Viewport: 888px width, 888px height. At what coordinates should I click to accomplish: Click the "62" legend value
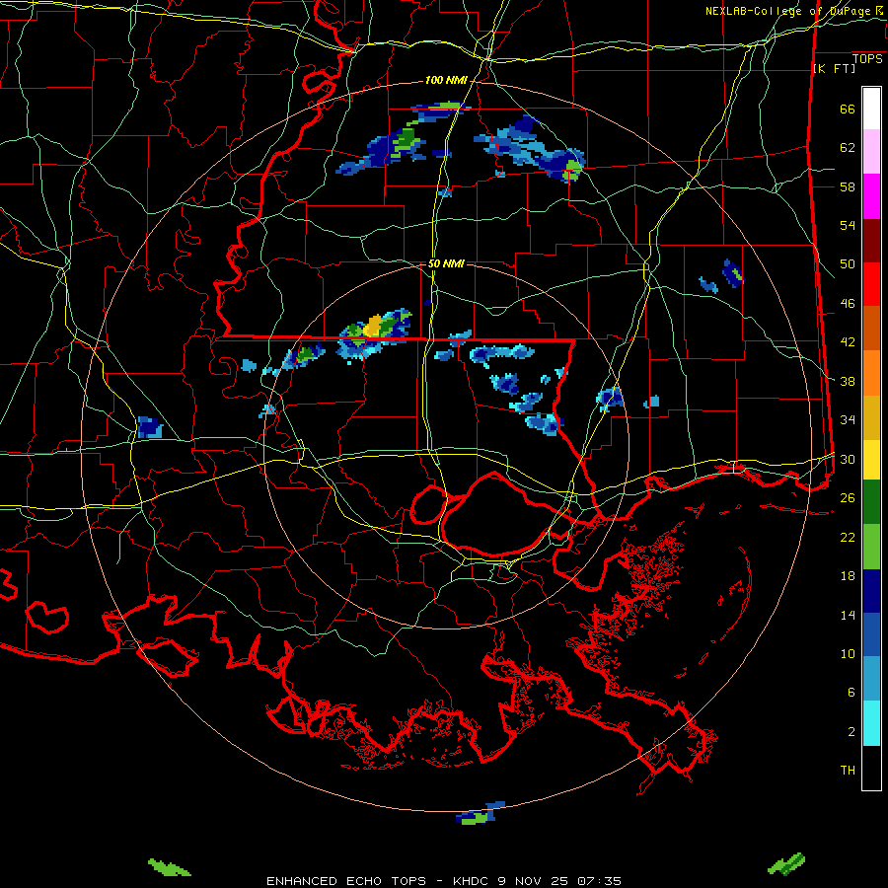(848, 148)
